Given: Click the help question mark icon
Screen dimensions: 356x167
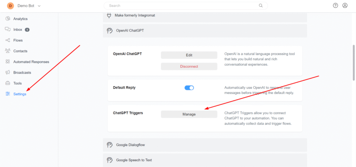Looking at the screenshot, I should tap(335, 6).
